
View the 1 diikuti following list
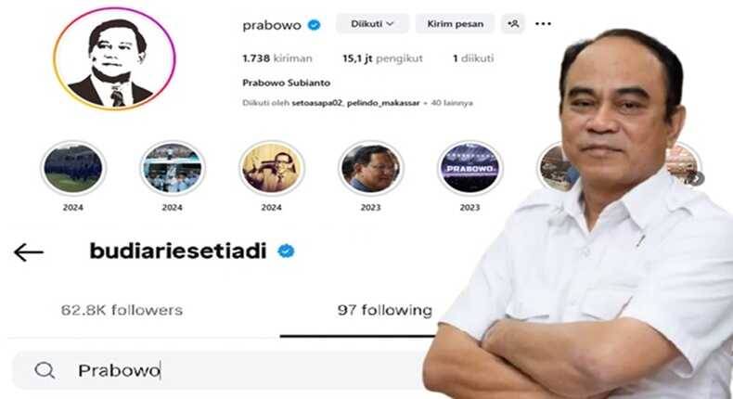pyautogui.click(x=473, y=58)
